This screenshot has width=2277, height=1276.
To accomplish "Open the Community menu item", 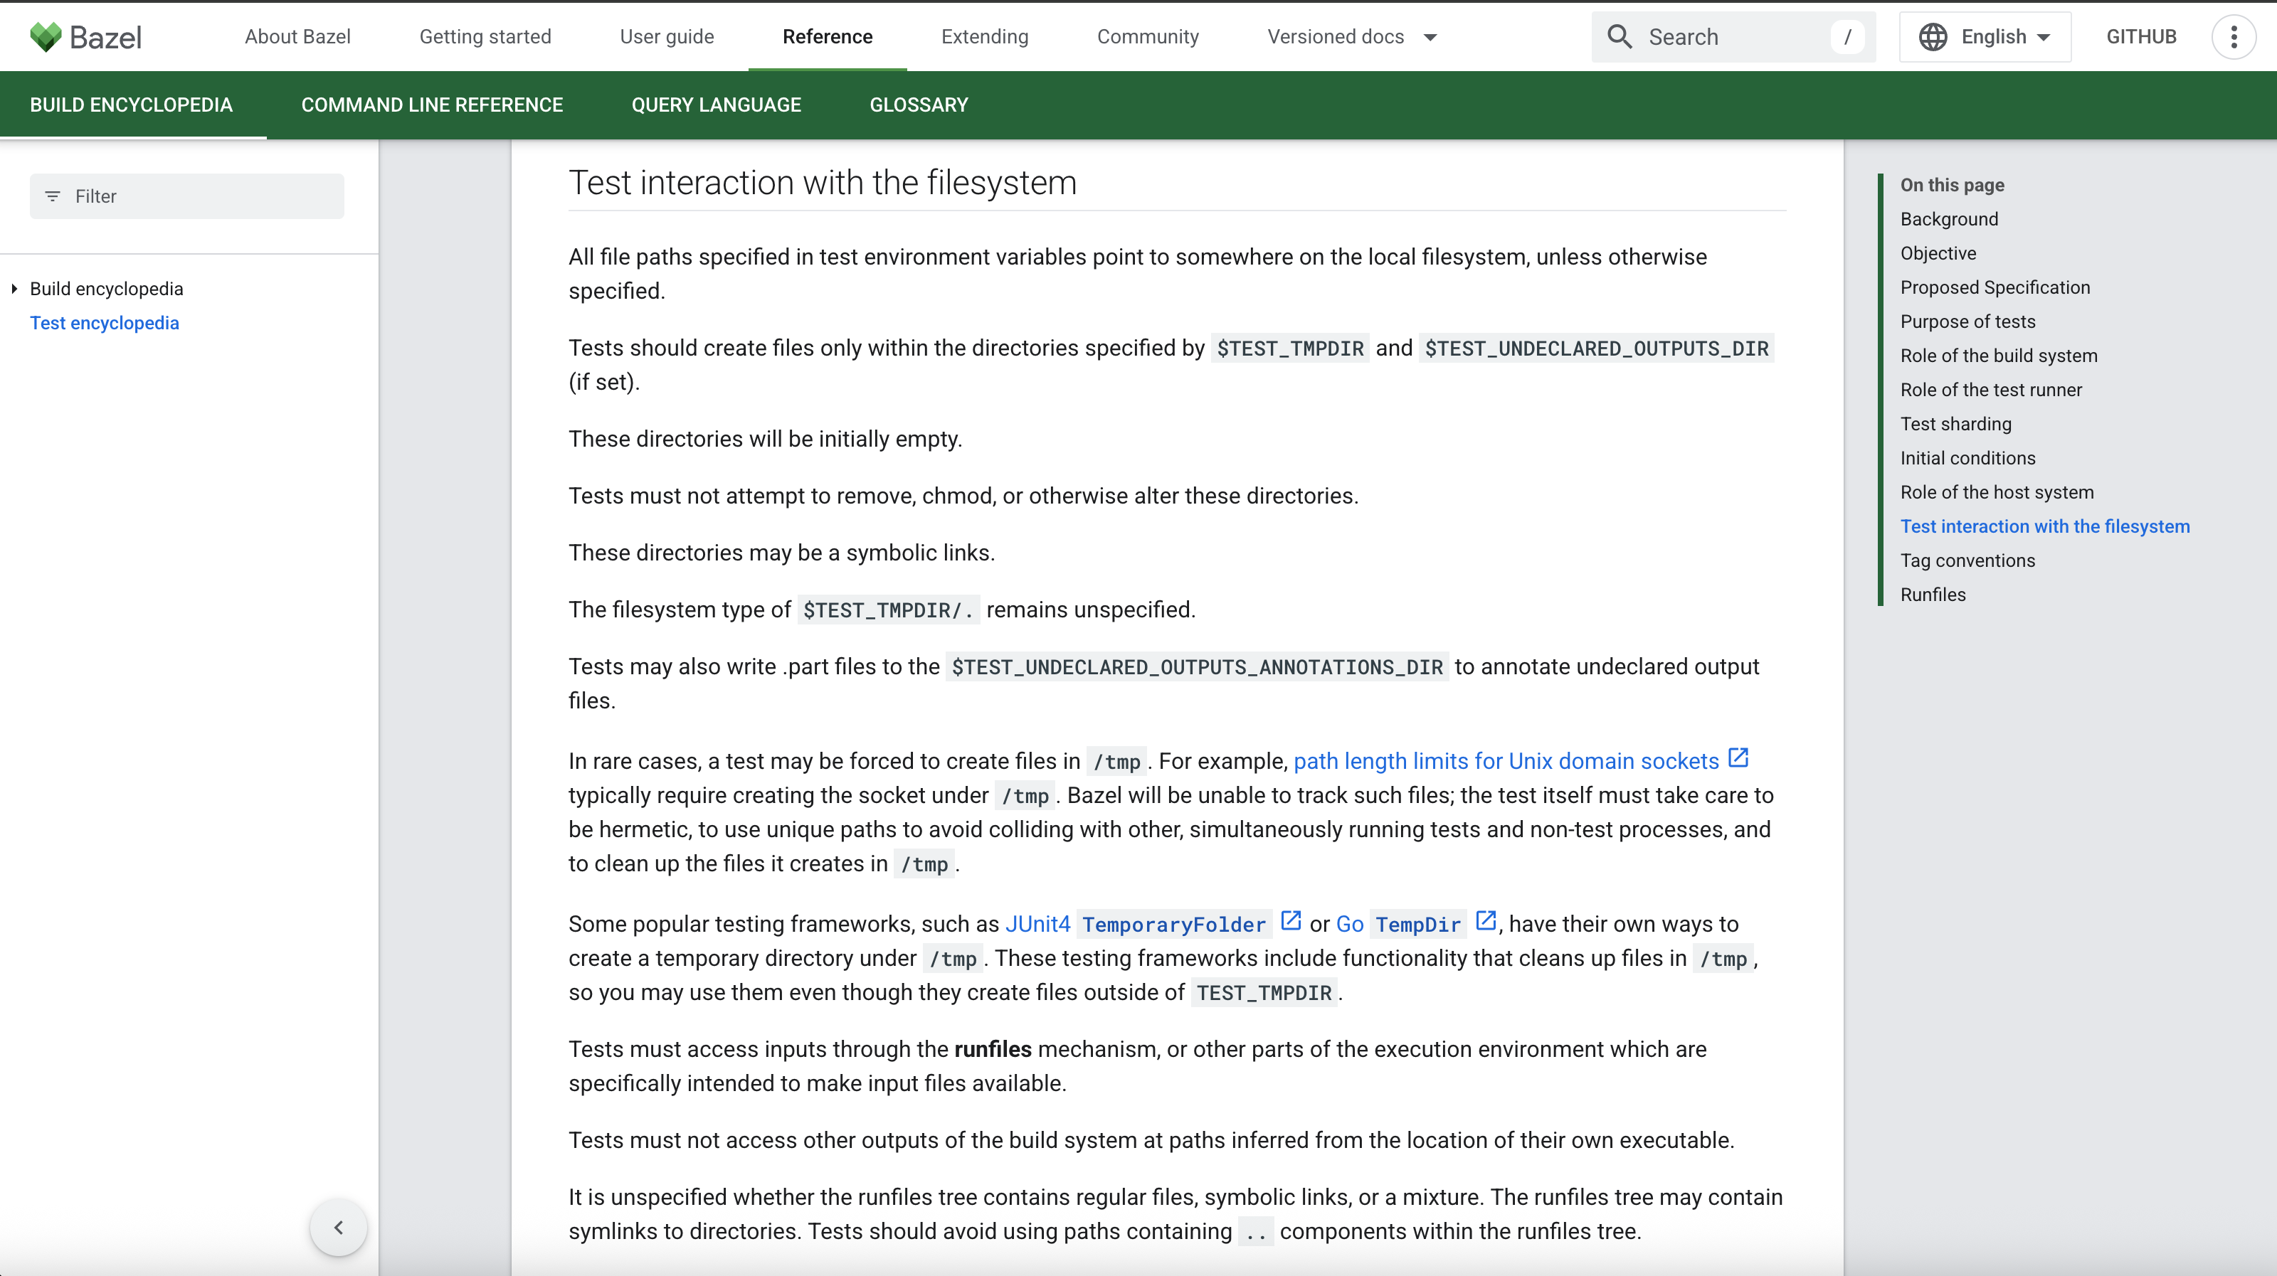I will pos(1147,36).
